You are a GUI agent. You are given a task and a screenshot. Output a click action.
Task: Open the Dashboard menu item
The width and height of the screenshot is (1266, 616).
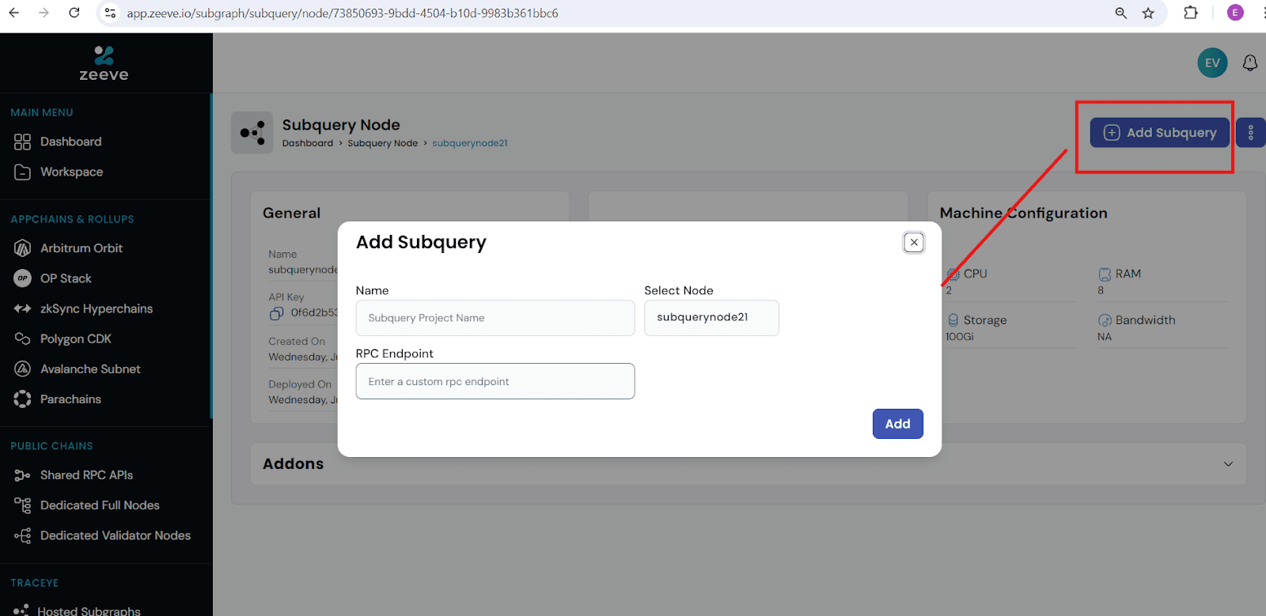[x=70, y=142]
